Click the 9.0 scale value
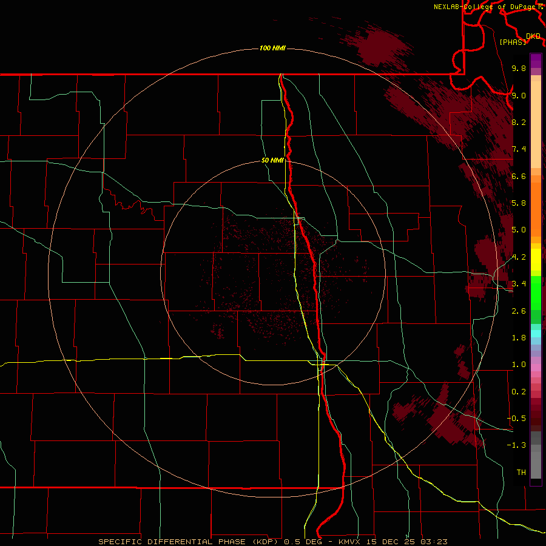This screenshot has height=546, width=546. point(519,95)
